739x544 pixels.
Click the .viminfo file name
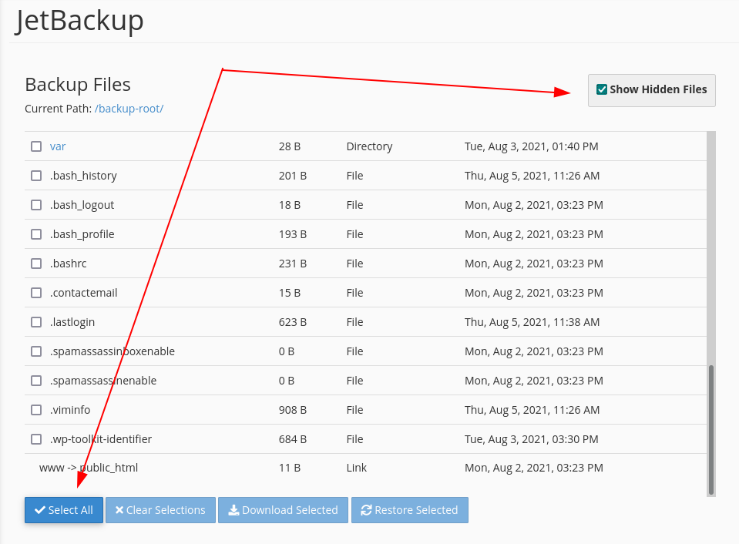(70, 410)
